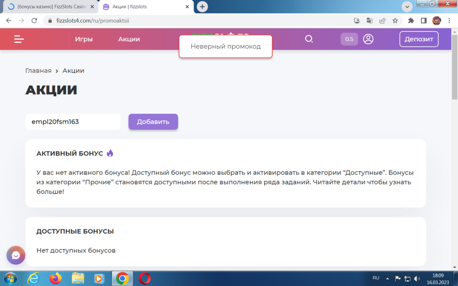
Task: Click the Депозит button
Action: 419,39
